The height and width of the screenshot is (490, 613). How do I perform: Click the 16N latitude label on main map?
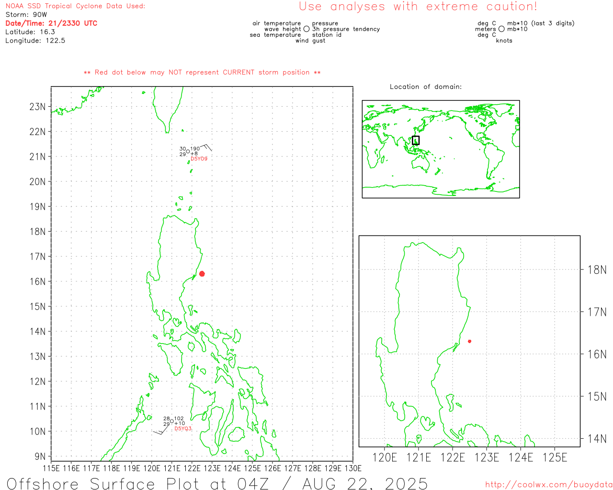pos(37,281)
